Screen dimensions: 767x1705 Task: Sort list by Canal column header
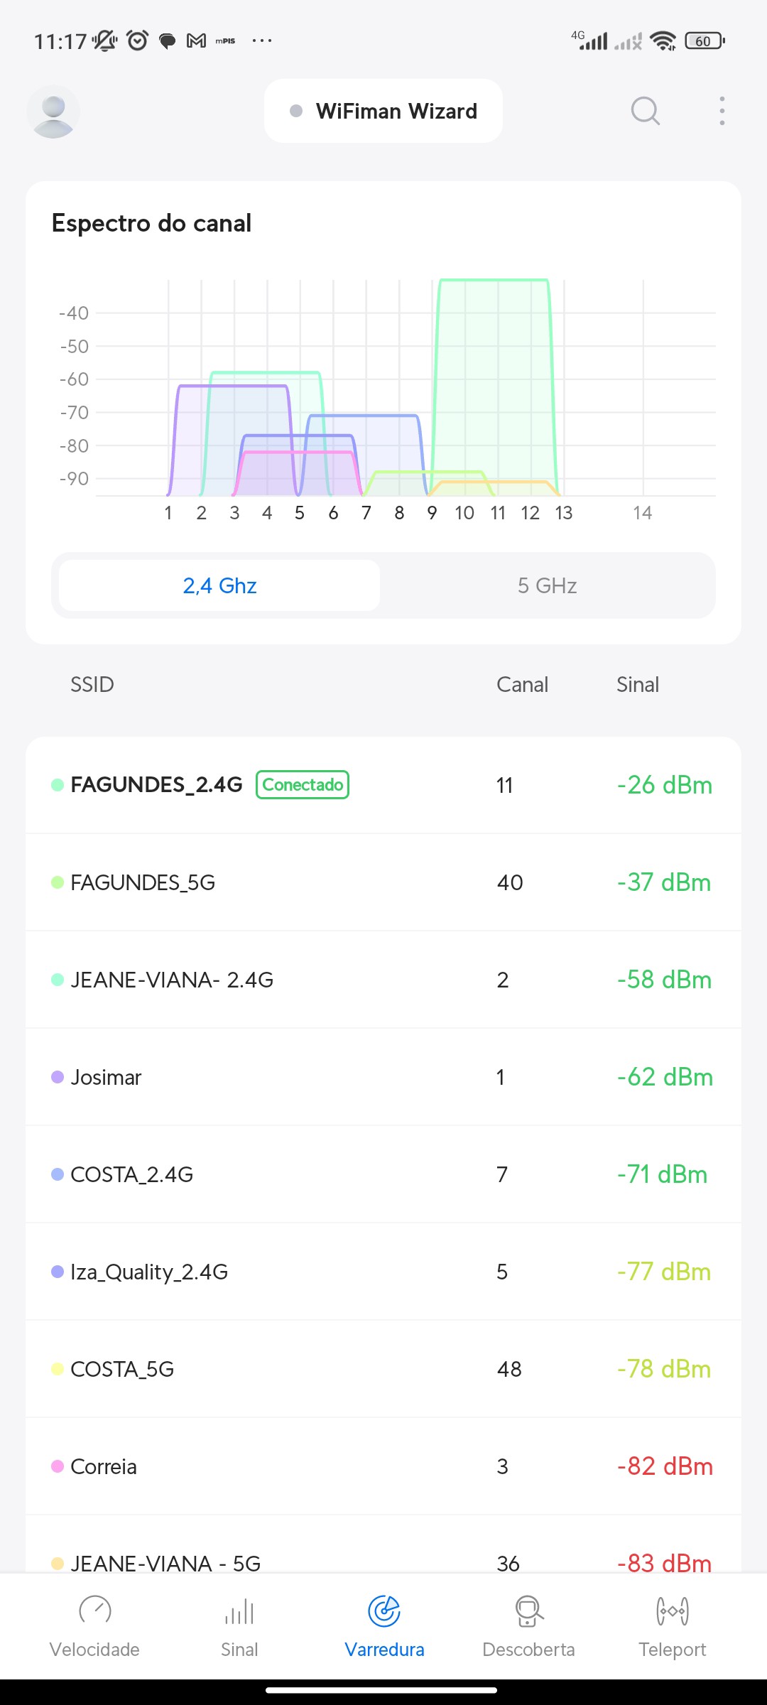pyautogui.click(x=522, y=684)
